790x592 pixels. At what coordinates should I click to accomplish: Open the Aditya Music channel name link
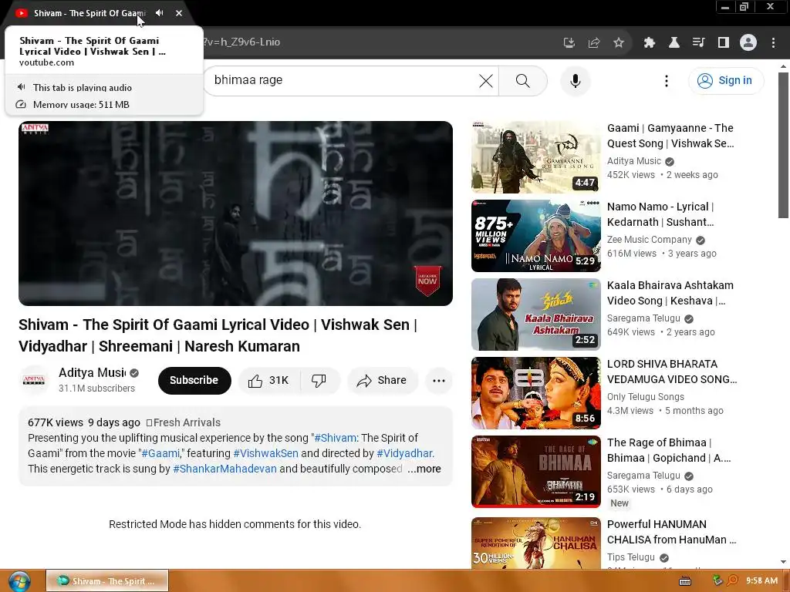tap(93, 372)
